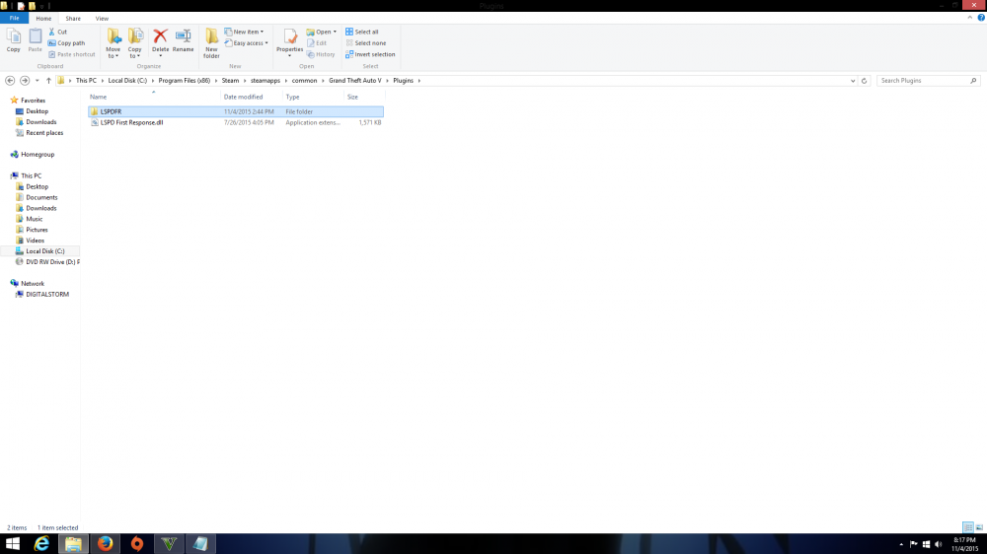The height and width of the screenshot is (554, 987).
Task: Expand Grand Theft Auto V breadcrumb arrow
Action: pos(387,81)
